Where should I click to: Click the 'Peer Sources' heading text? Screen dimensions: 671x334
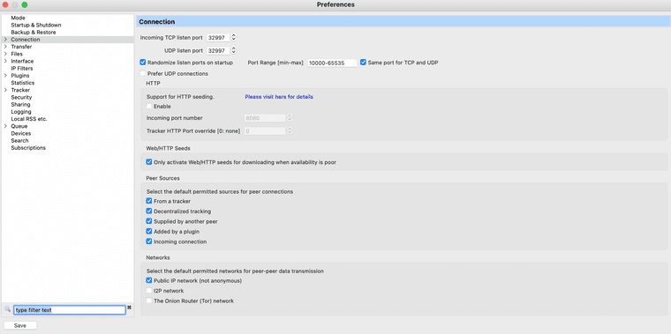click(x=163, y=178)
